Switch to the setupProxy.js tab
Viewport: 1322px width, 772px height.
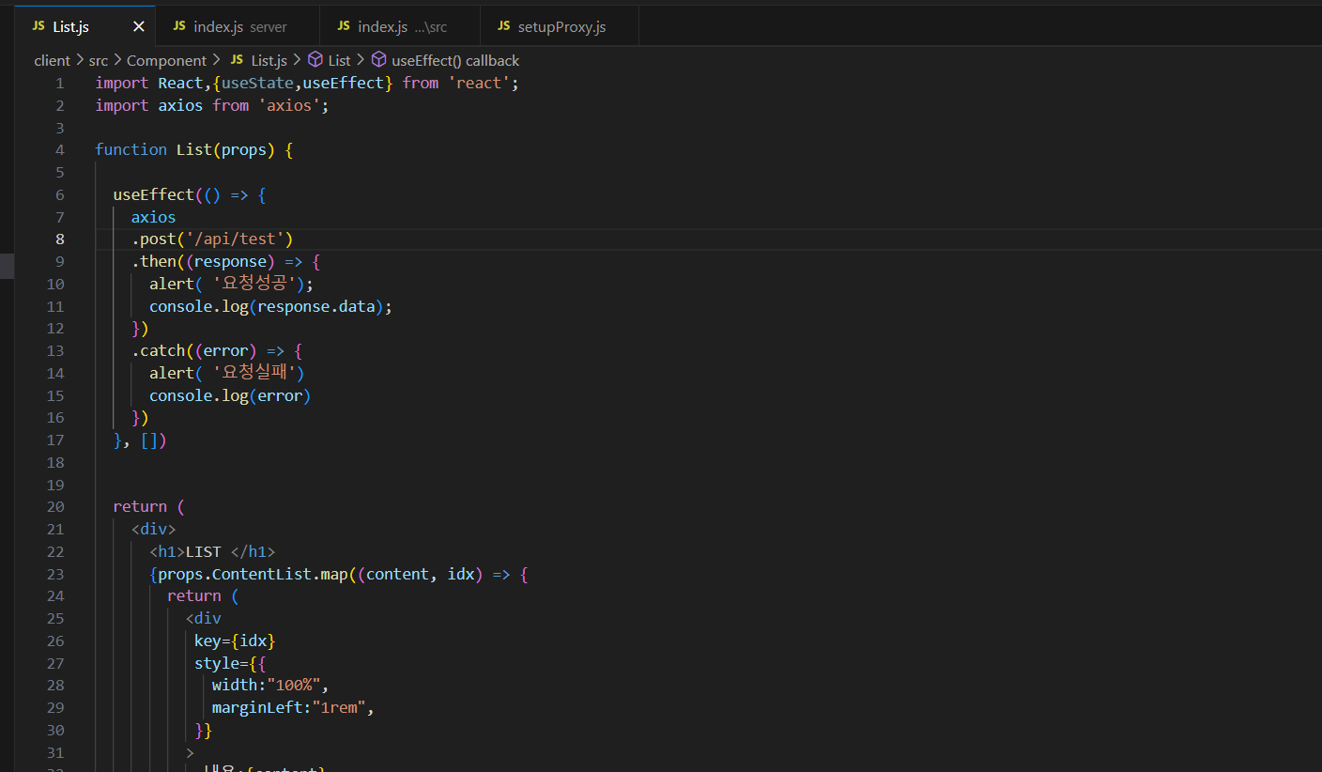point(560,26)
